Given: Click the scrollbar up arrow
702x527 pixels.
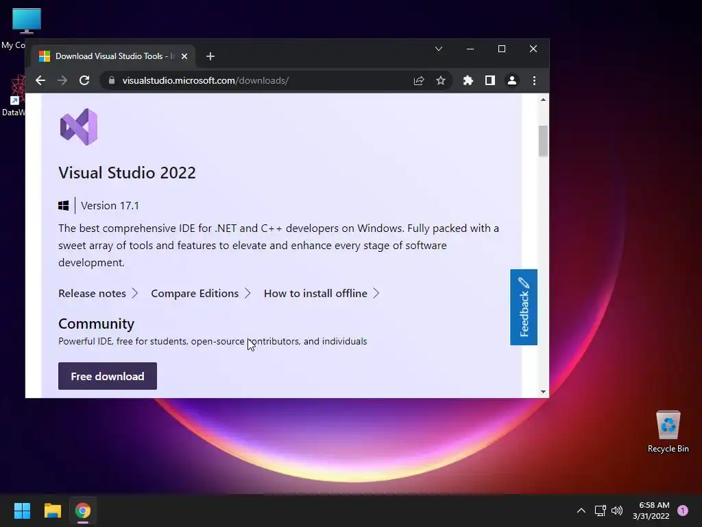Looking at the screenshot, I should coord(543,99).
